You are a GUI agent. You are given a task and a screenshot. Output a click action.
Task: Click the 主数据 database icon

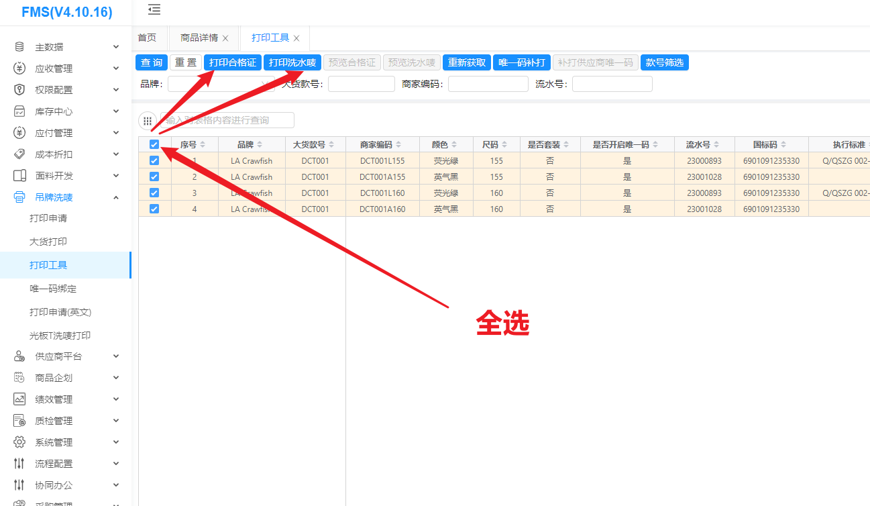(x=19, y=47)
